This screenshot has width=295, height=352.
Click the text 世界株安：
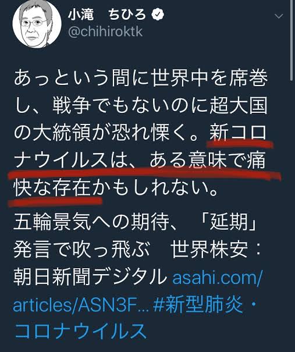pyautogui.click(x=216, y=250)
